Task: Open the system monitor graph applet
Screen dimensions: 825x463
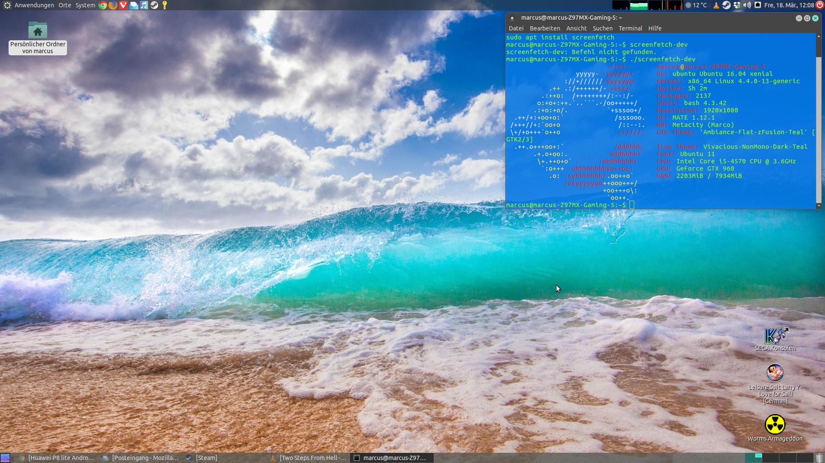Action: (x=647, y=5)
